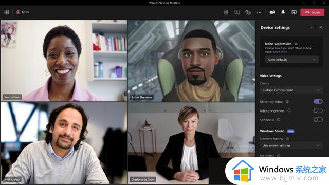Share your screen content

(294, 12)
